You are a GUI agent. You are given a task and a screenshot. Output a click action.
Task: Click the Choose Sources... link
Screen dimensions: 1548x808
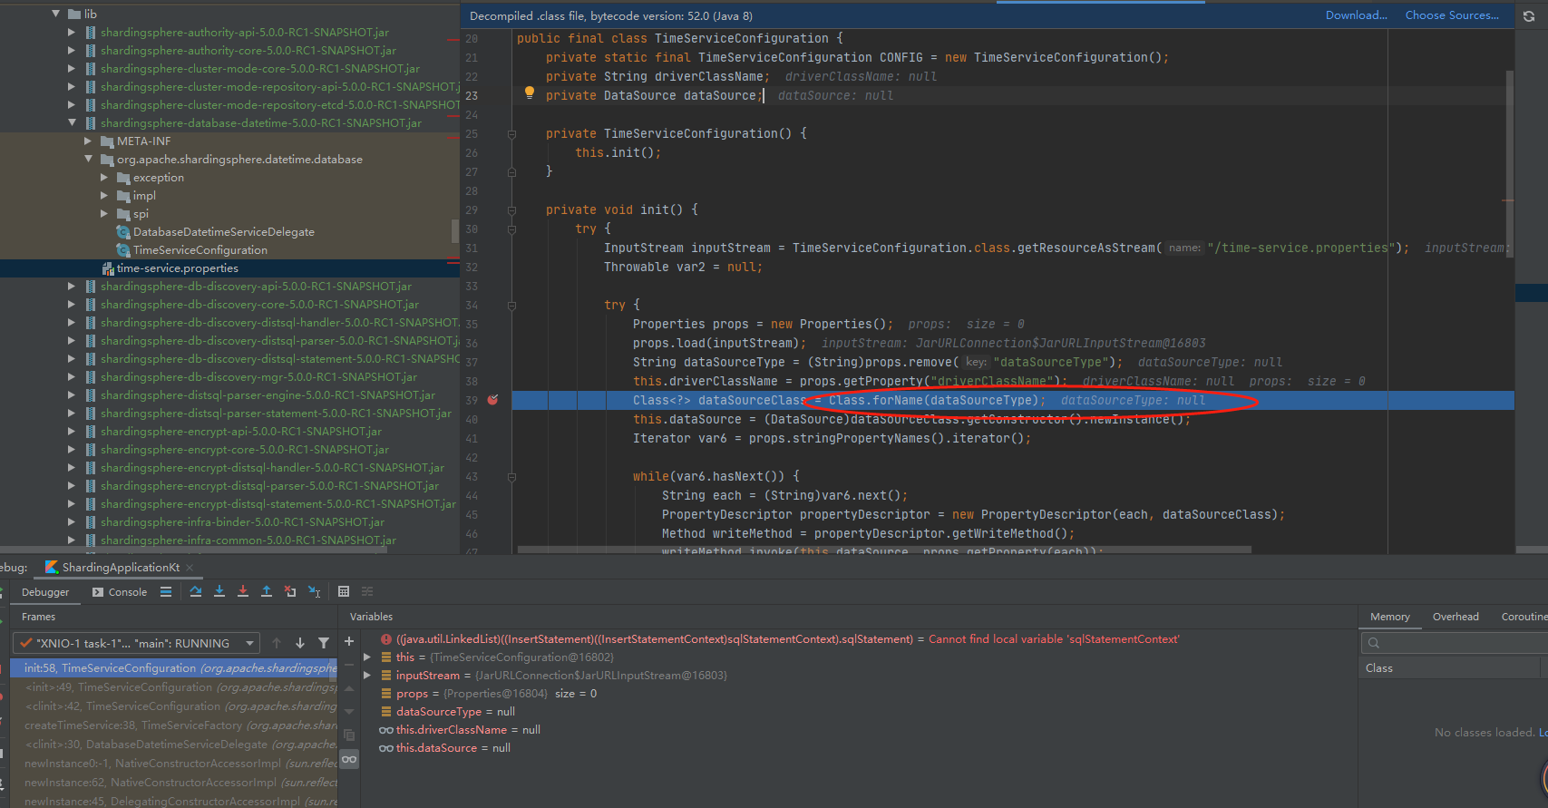point(1452,15)
